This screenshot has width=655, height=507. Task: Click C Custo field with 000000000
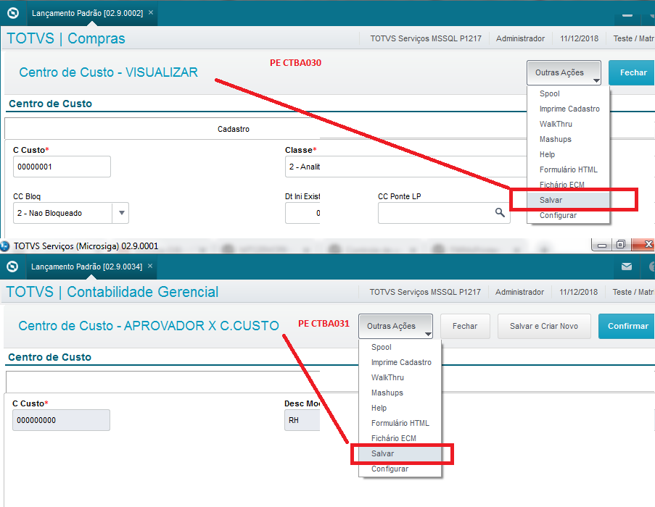pos(61,420)
